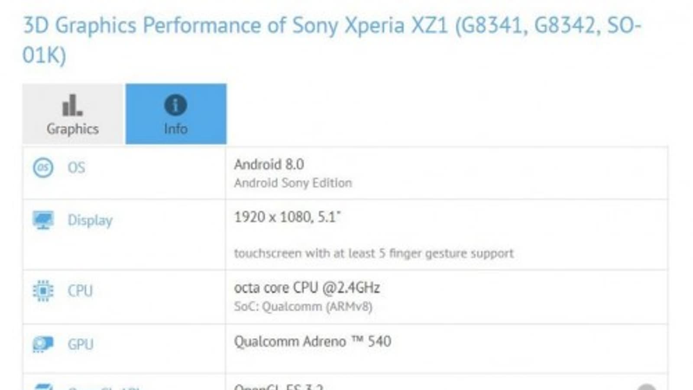Image resolution: width=693 pixels, height=390 pixels.
Task: Select the GPU row label
Action: coord(80,344)
